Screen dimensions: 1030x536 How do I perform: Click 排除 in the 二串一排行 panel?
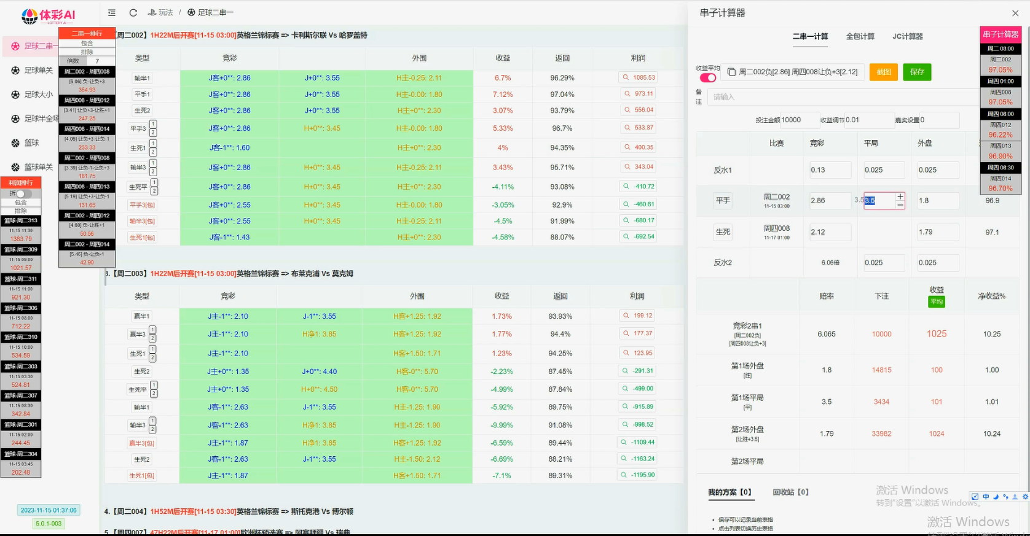coord(87,52)
